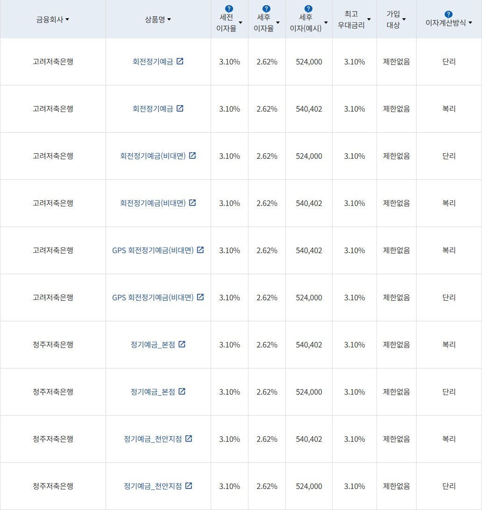Viewport: 482px width, 510px height.
Task: Expand the 최고우대금리 sort options
Action: (x=369, y=20)
